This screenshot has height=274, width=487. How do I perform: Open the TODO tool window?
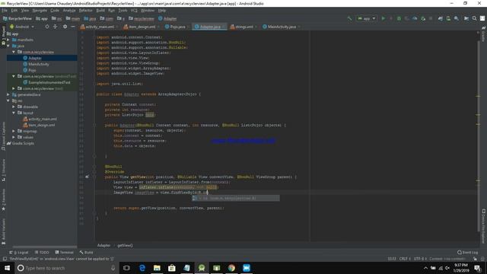coord(42,252)
